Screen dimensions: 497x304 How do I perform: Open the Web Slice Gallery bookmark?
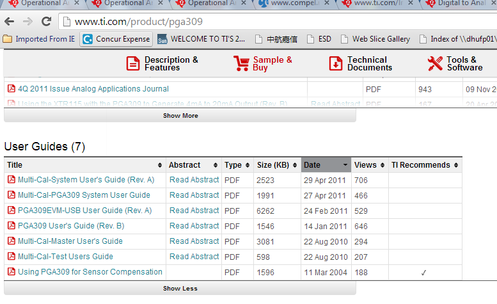[x=375, y=39]
